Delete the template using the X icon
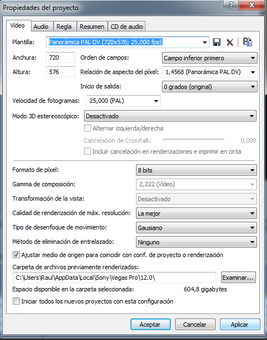This screenshot has height=340, width=267. coord(230,42)
